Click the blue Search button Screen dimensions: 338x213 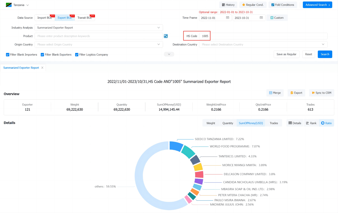tap(325, 54)
